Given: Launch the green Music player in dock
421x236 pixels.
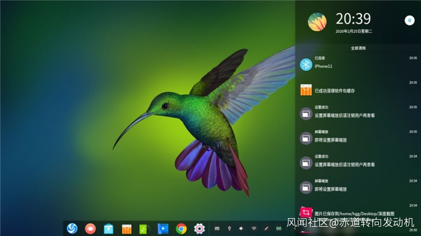Looking at the screenshot, I should coord(145,229).
